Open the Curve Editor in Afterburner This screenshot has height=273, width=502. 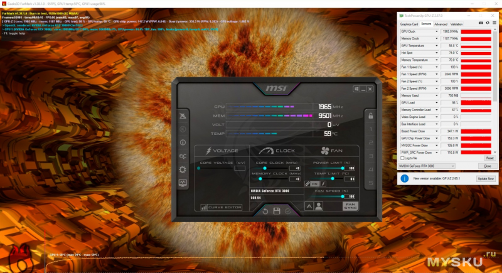[x=222, y=207]
